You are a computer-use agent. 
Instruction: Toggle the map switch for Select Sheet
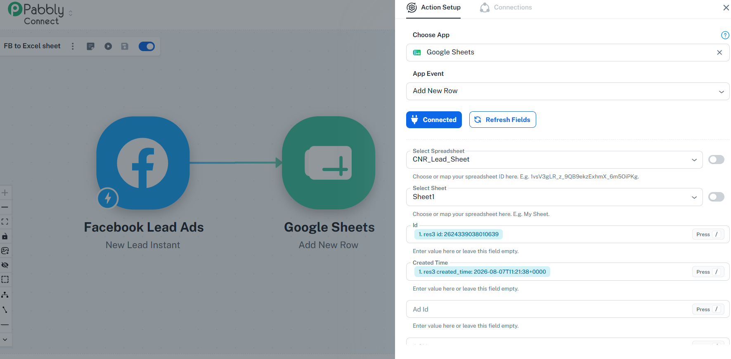[716, 197]
